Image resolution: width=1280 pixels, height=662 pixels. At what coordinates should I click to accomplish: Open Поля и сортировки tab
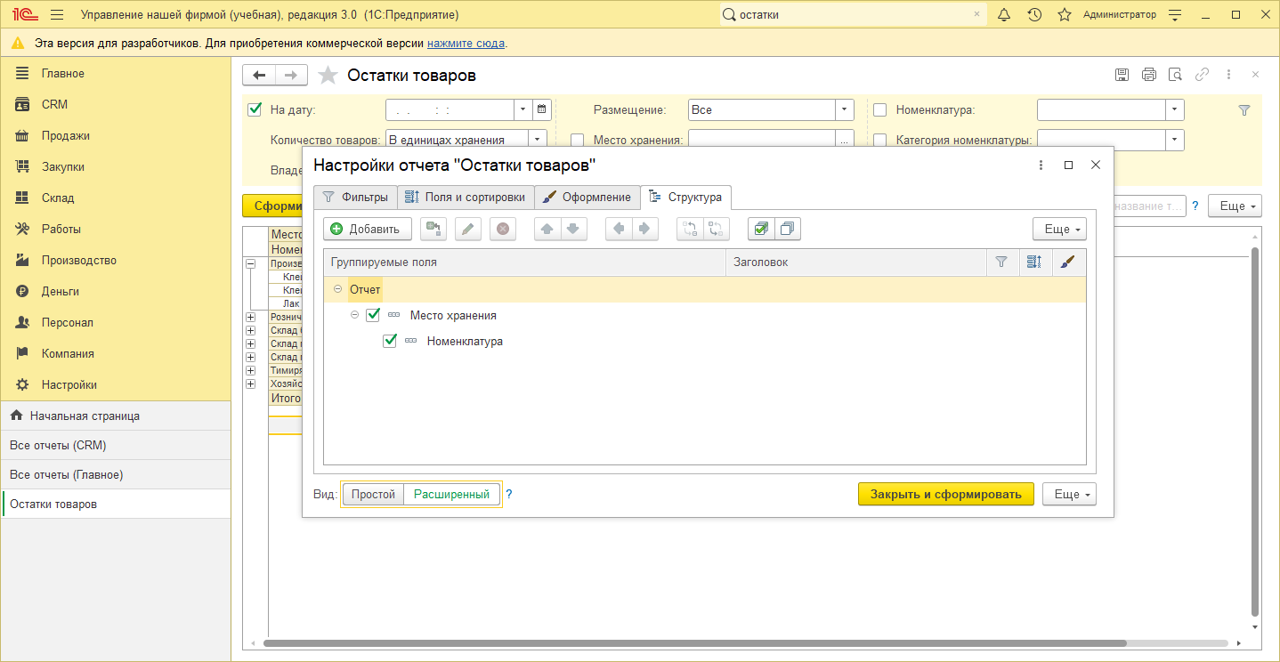coord(466,198)
